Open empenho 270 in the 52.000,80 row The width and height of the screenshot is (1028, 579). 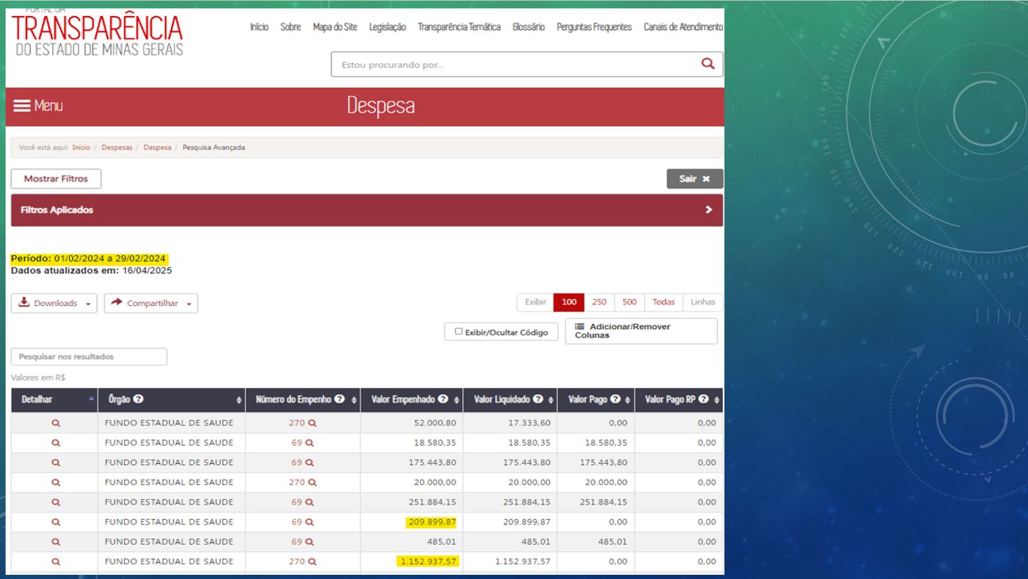pyautogui.click(x=302, y=423)
